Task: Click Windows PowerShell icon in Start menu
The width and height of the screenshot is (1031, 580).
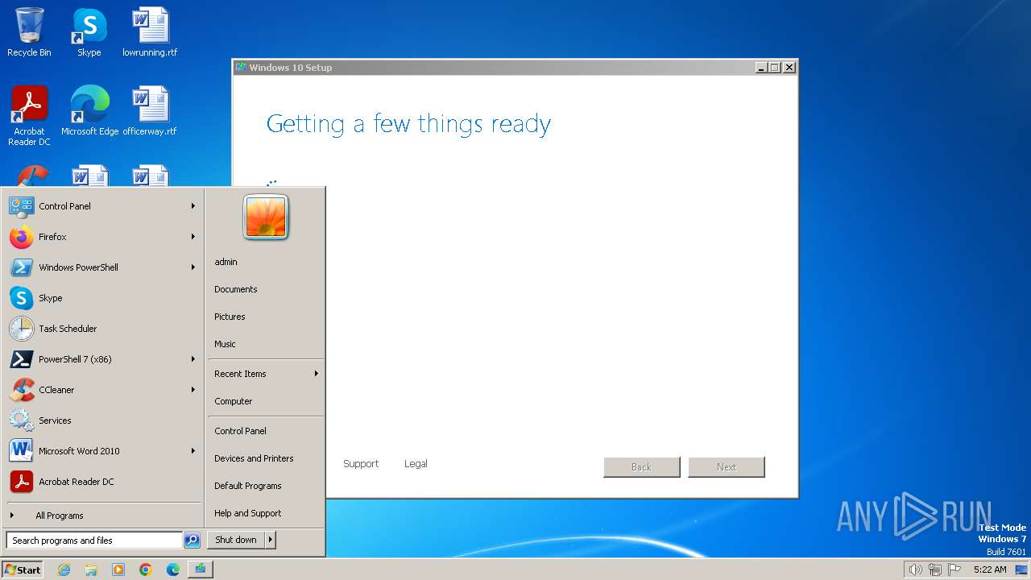Action: (x=21, y=267)
